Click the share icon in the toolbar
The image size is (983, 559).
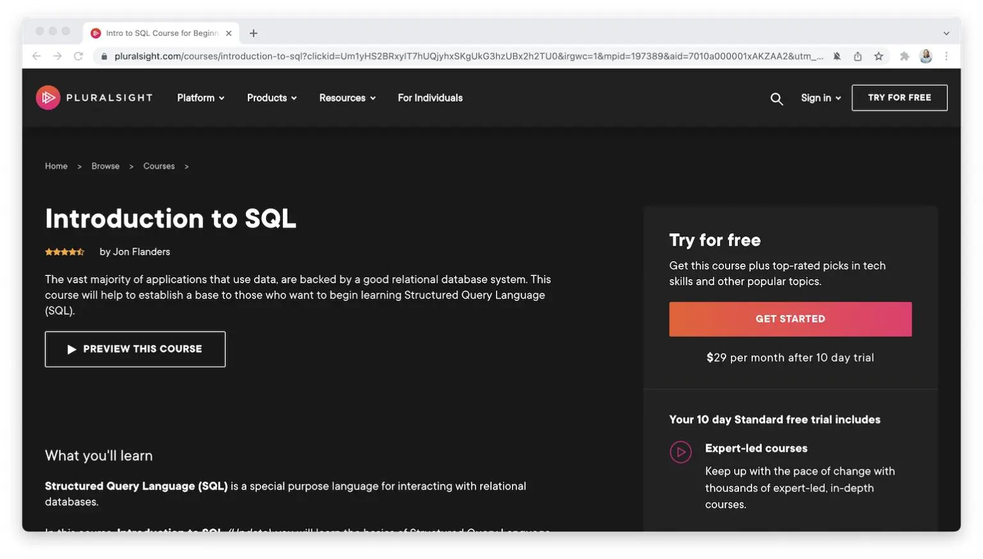(858, 56)
